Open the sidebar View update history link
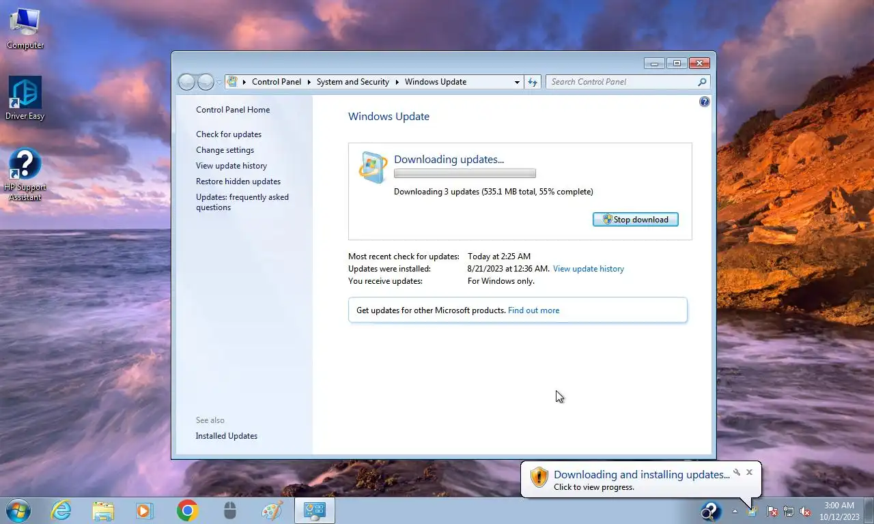The height and width of the screenshot is (524, 874). coord(231,166)
